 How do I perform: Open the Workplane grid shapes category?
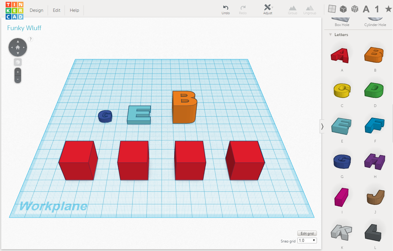[x=332, y=9]
